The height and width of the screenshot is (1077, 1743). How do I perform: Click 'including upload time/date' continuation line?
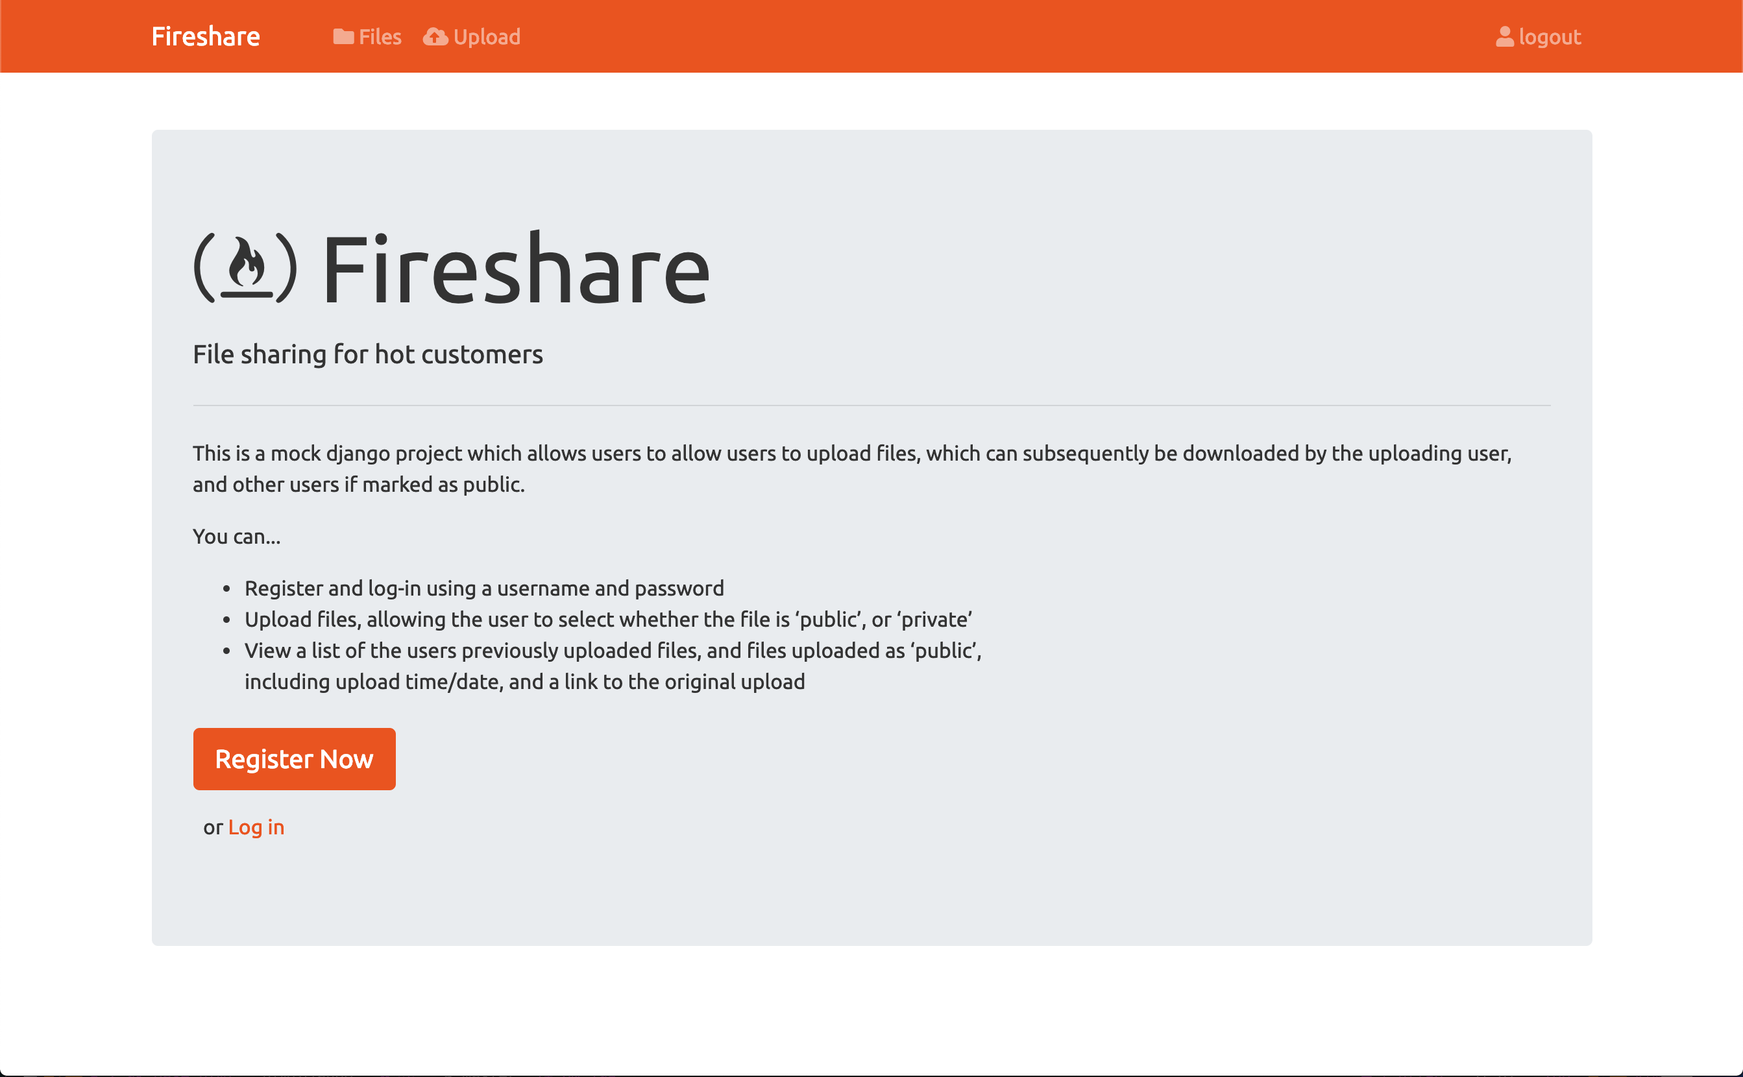click(x=524, y=682)
